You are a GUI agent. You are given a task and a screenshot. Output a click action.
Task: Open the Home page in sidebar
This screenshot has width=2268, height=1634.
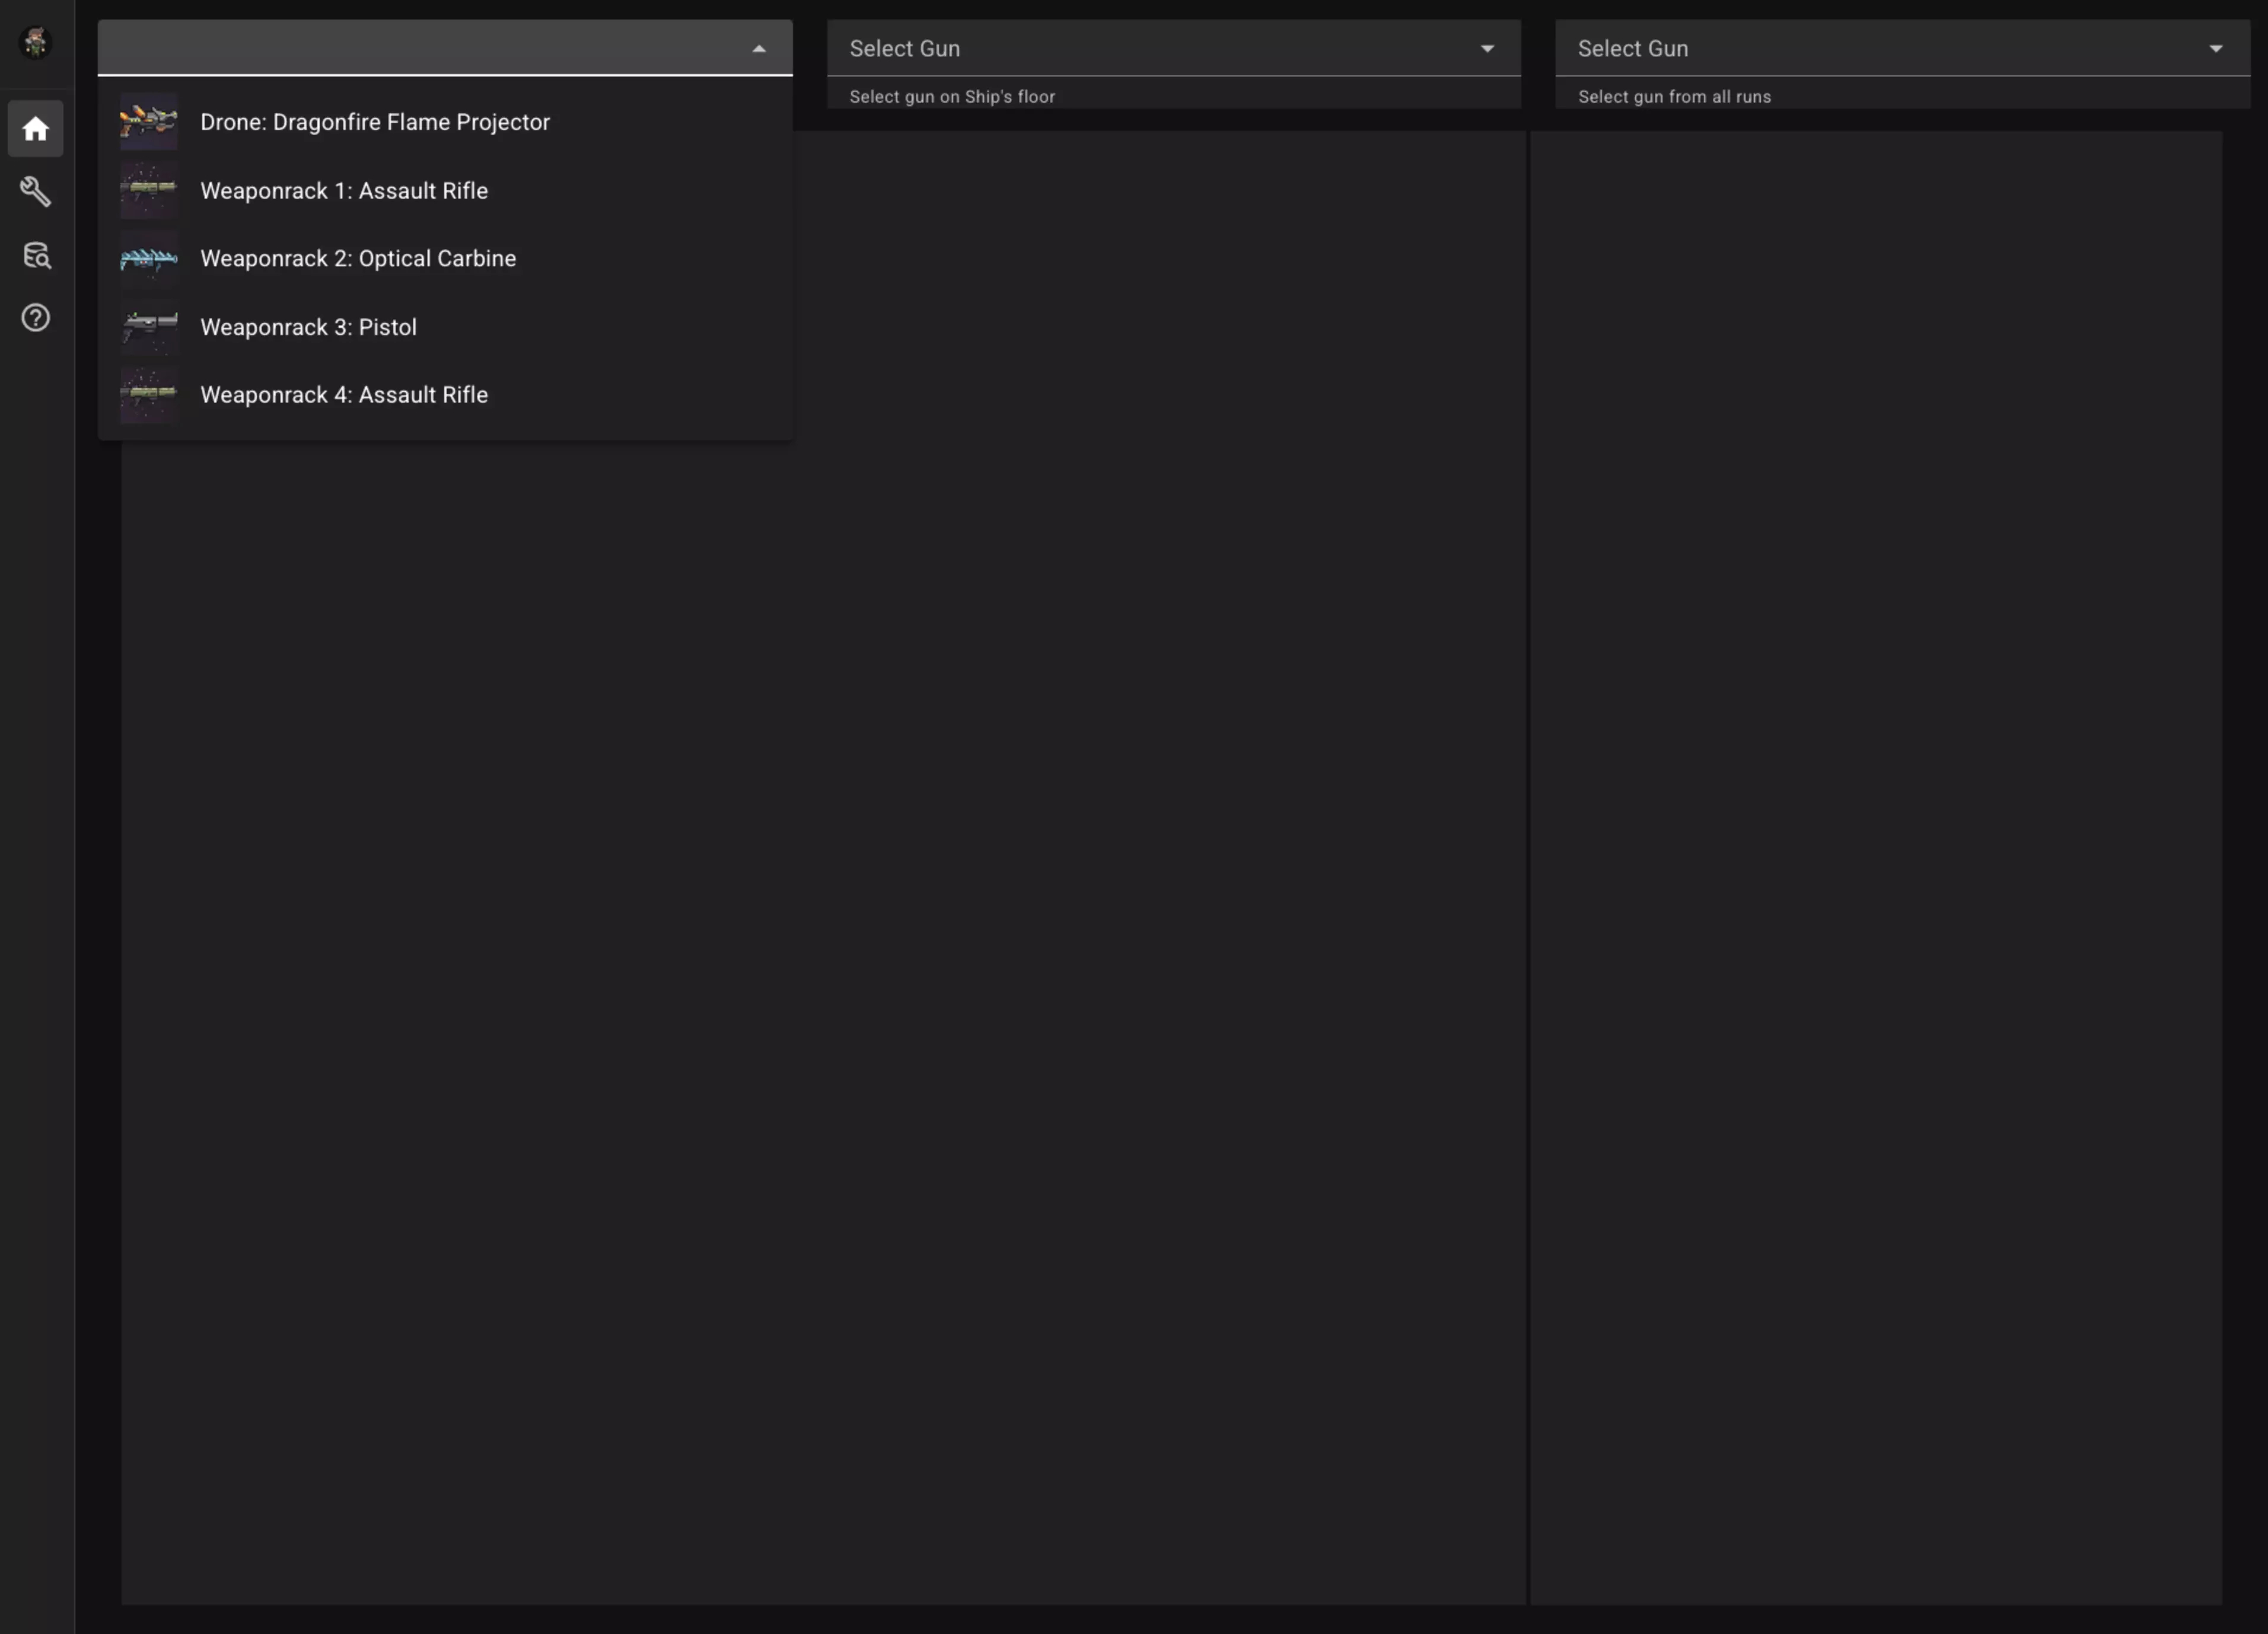click(36, 129)
